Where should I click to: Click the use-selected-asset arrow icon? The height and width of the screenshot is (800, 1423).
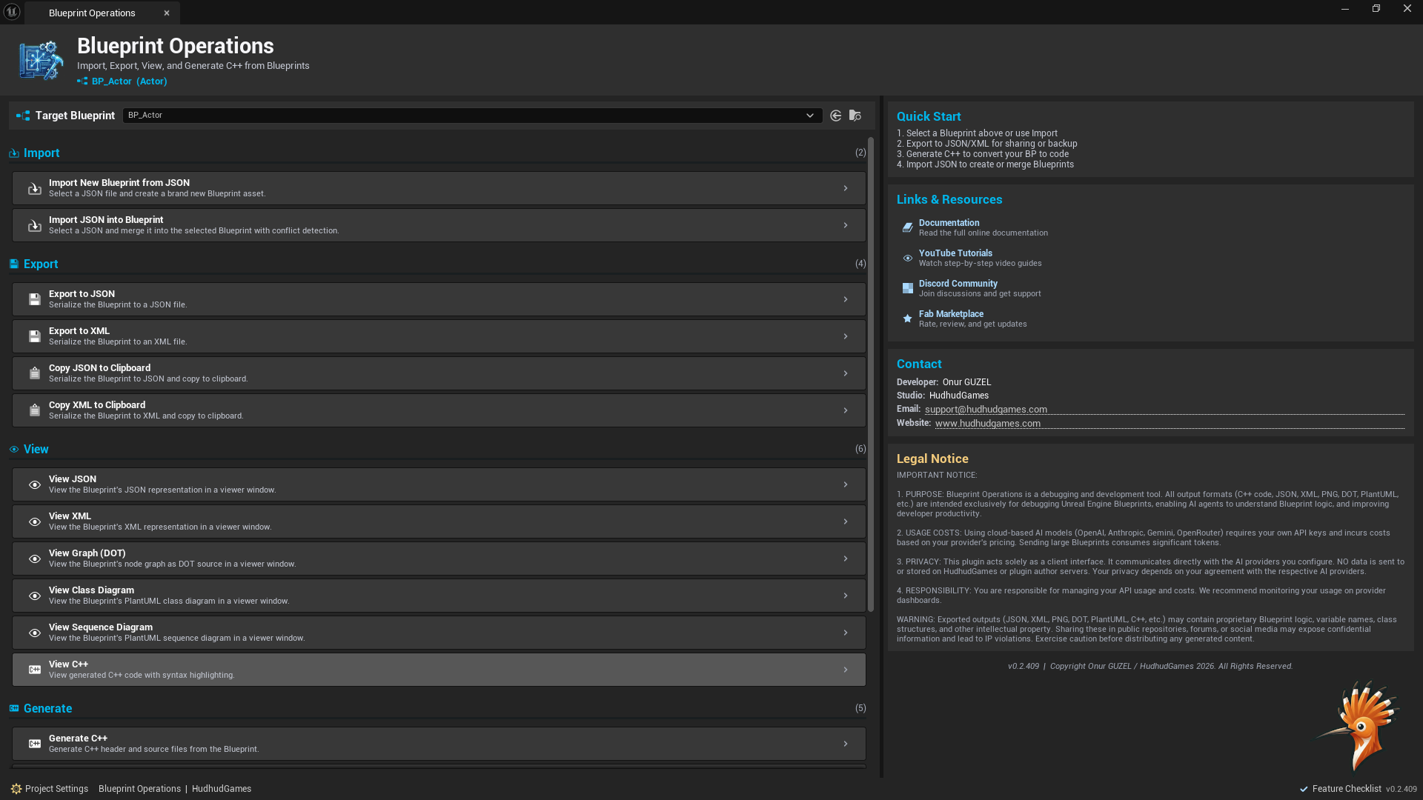click(835, 116)
